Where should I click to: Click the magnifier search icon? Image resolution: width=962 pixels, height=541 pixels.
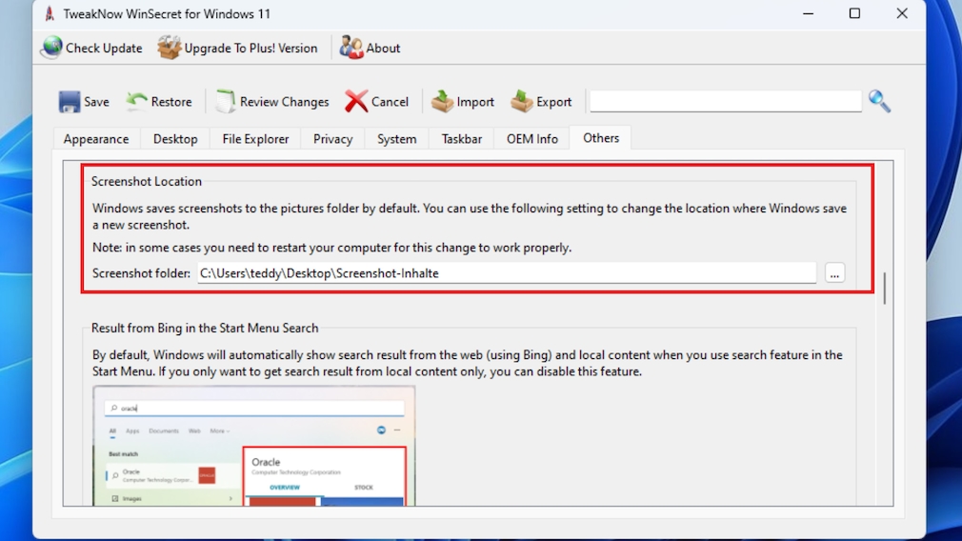[879, 101]
